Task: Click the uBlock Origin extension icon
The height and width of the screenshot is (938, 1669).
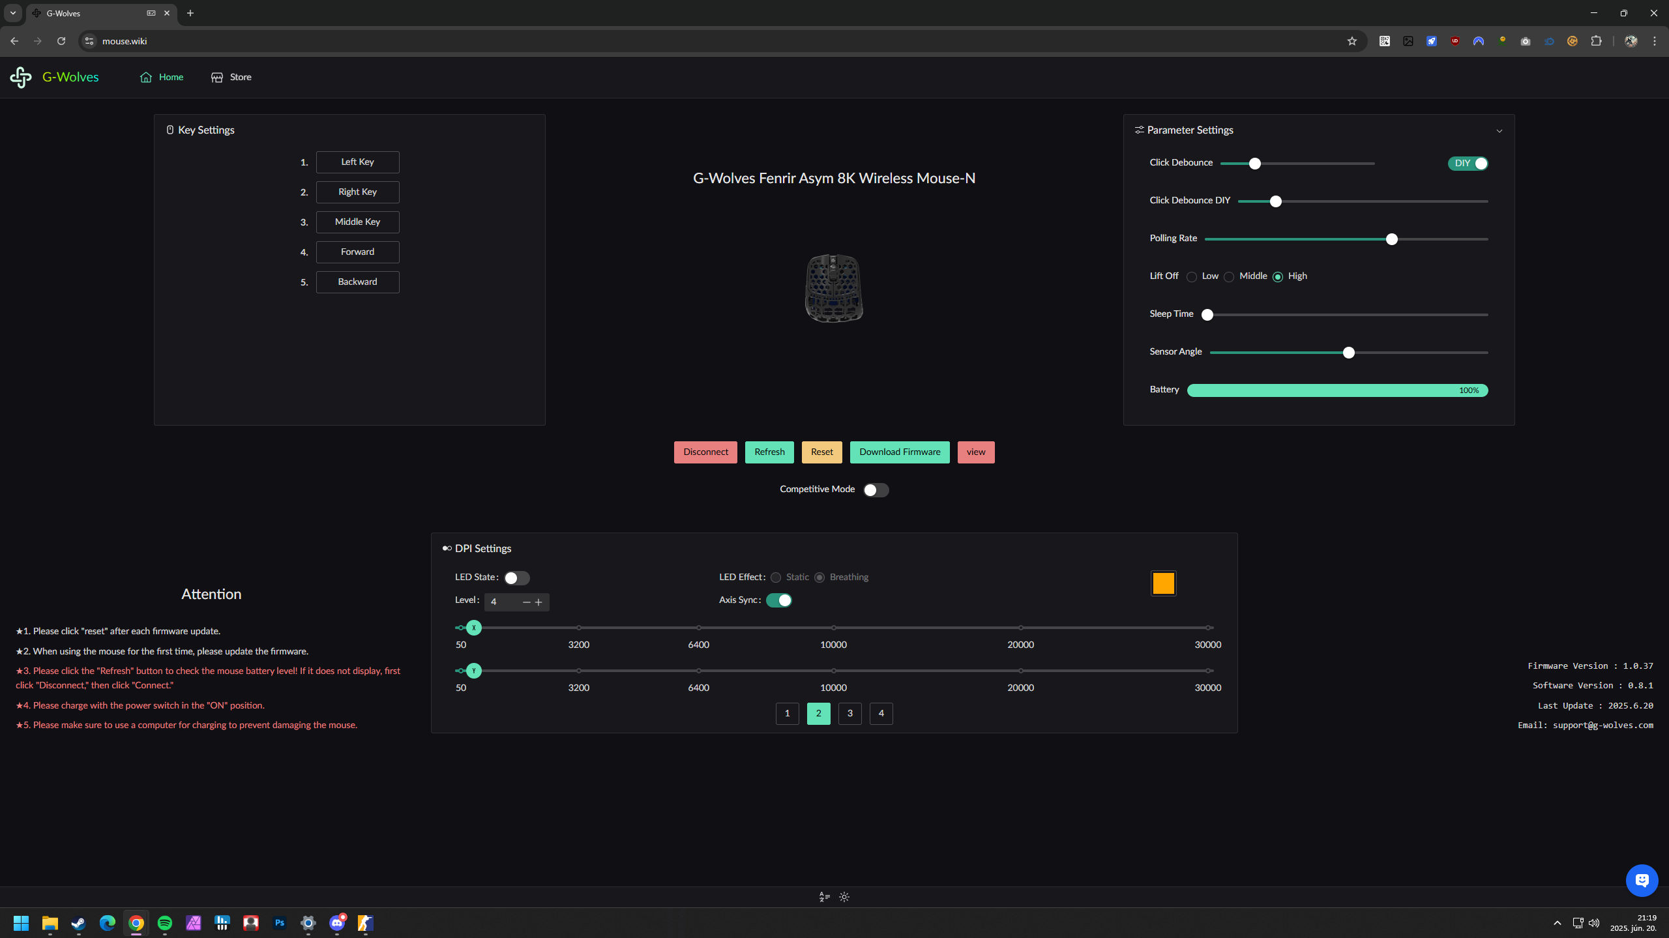Action: click(1455, 41)
